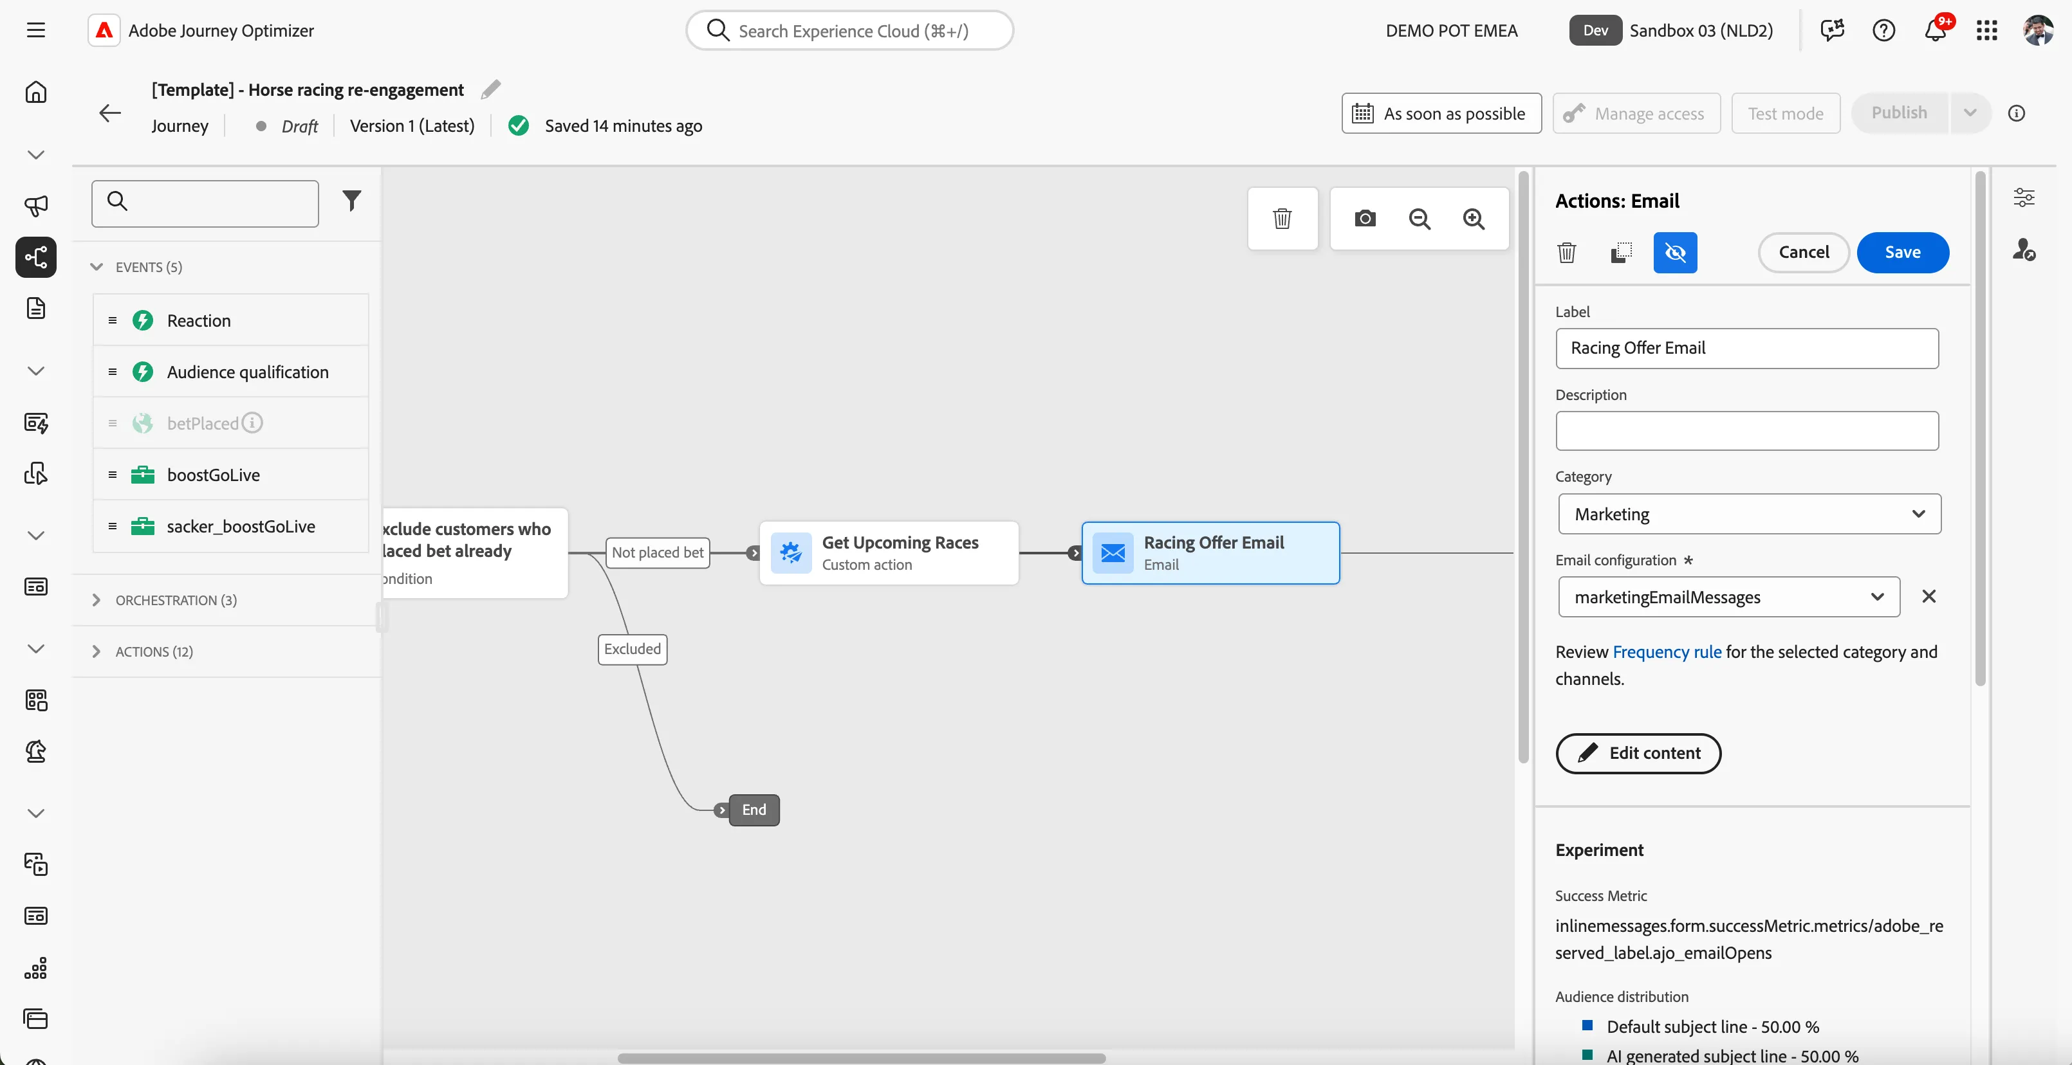The height and width of the screenshot is (1065, 2072).
Task: Focus the Label input field
Action: [x=1747, y=348]
